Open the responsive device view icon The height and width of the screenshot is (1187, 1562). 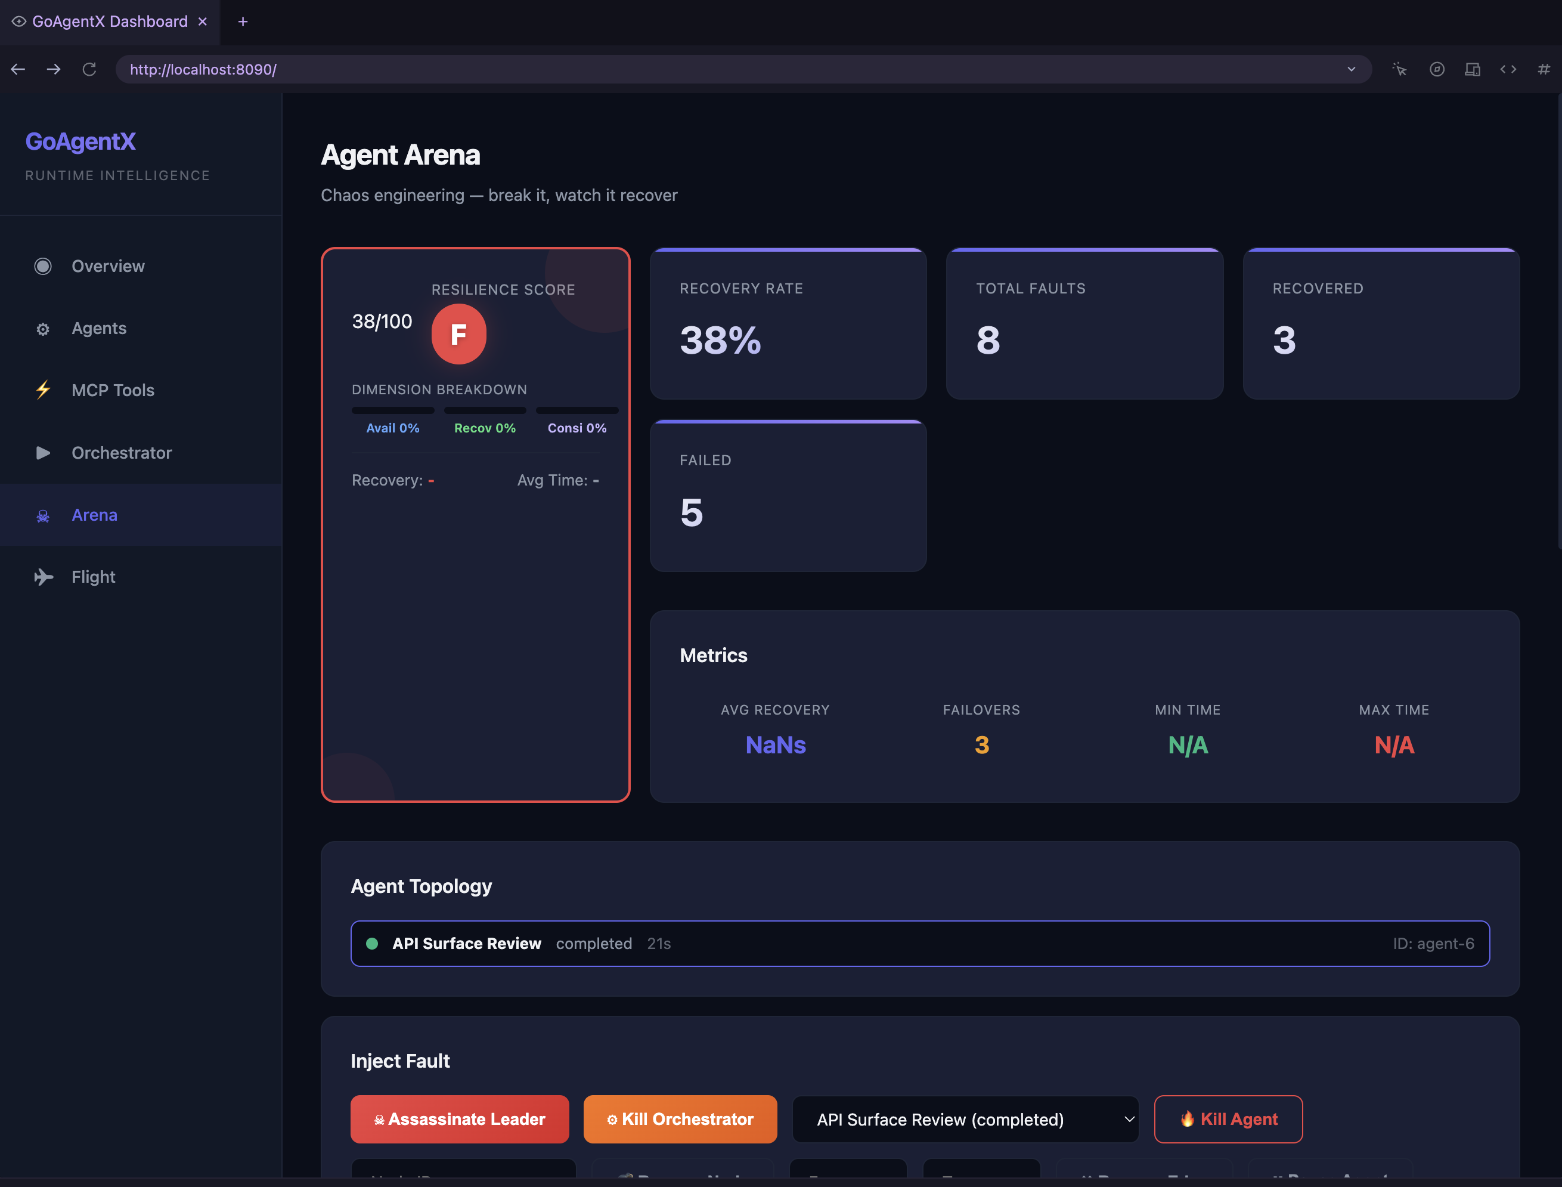click(x=1473, y=69)
